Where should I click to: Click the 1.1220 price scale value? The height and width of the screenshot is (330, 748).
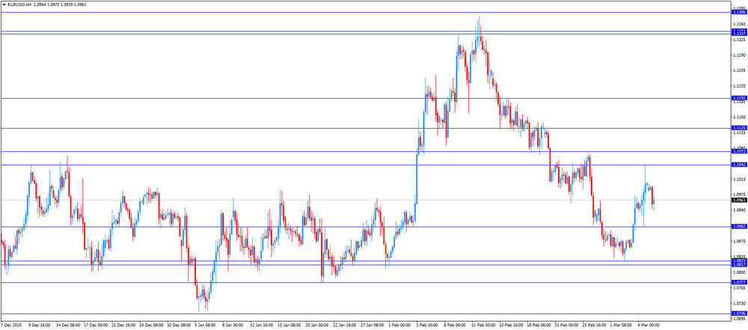[x=739, y=86]
